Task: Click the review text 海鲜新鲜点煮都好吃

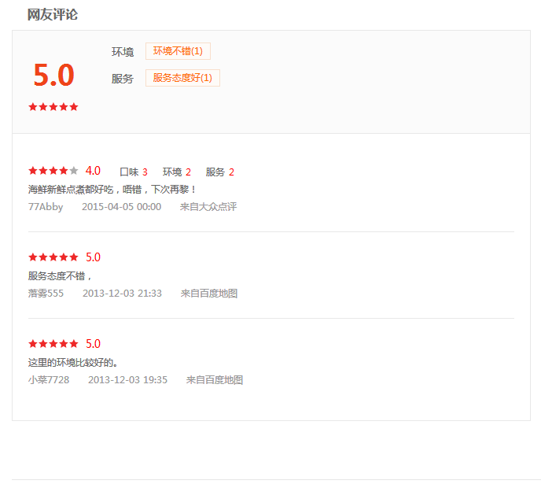Action: coord(112,190)
